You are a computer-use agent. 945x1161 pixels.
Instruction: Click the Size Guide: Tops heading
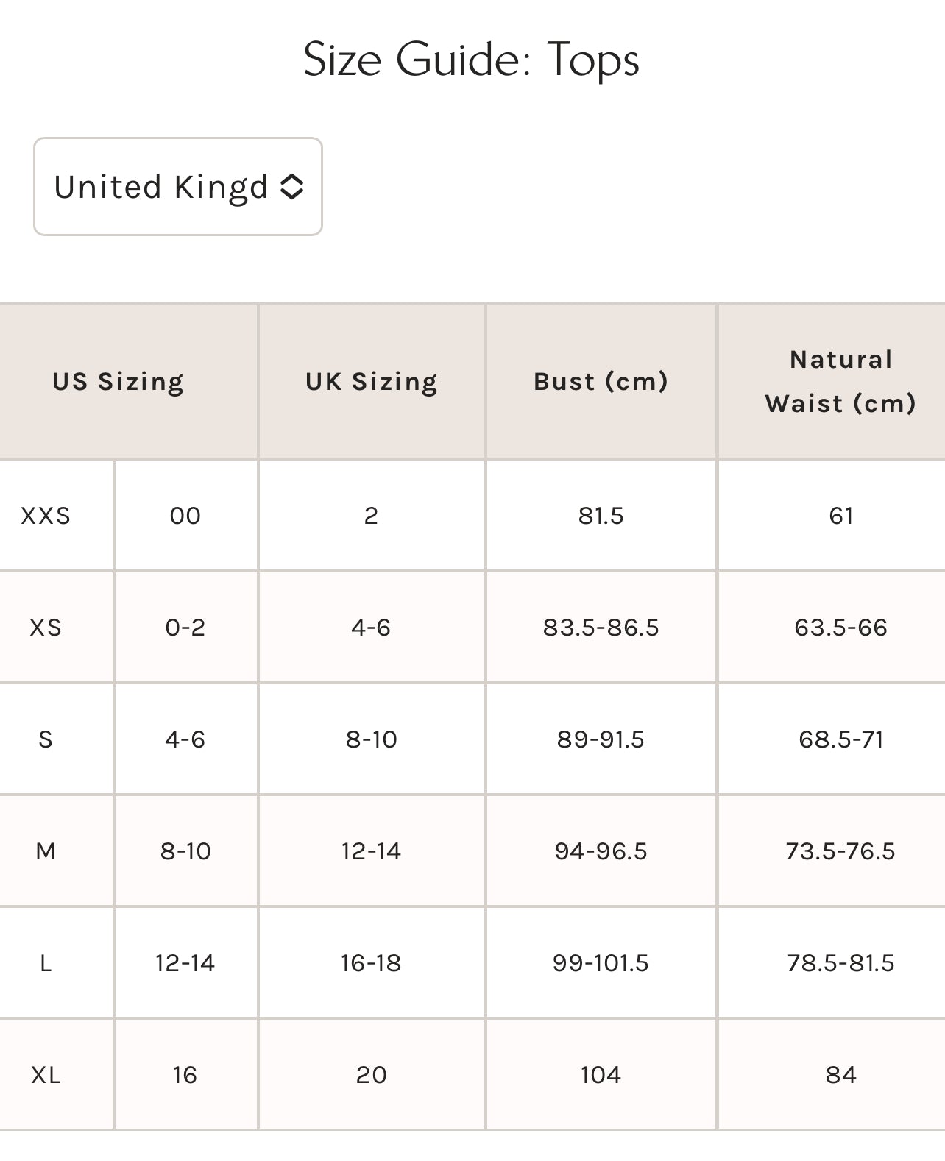tap(471, 60)
